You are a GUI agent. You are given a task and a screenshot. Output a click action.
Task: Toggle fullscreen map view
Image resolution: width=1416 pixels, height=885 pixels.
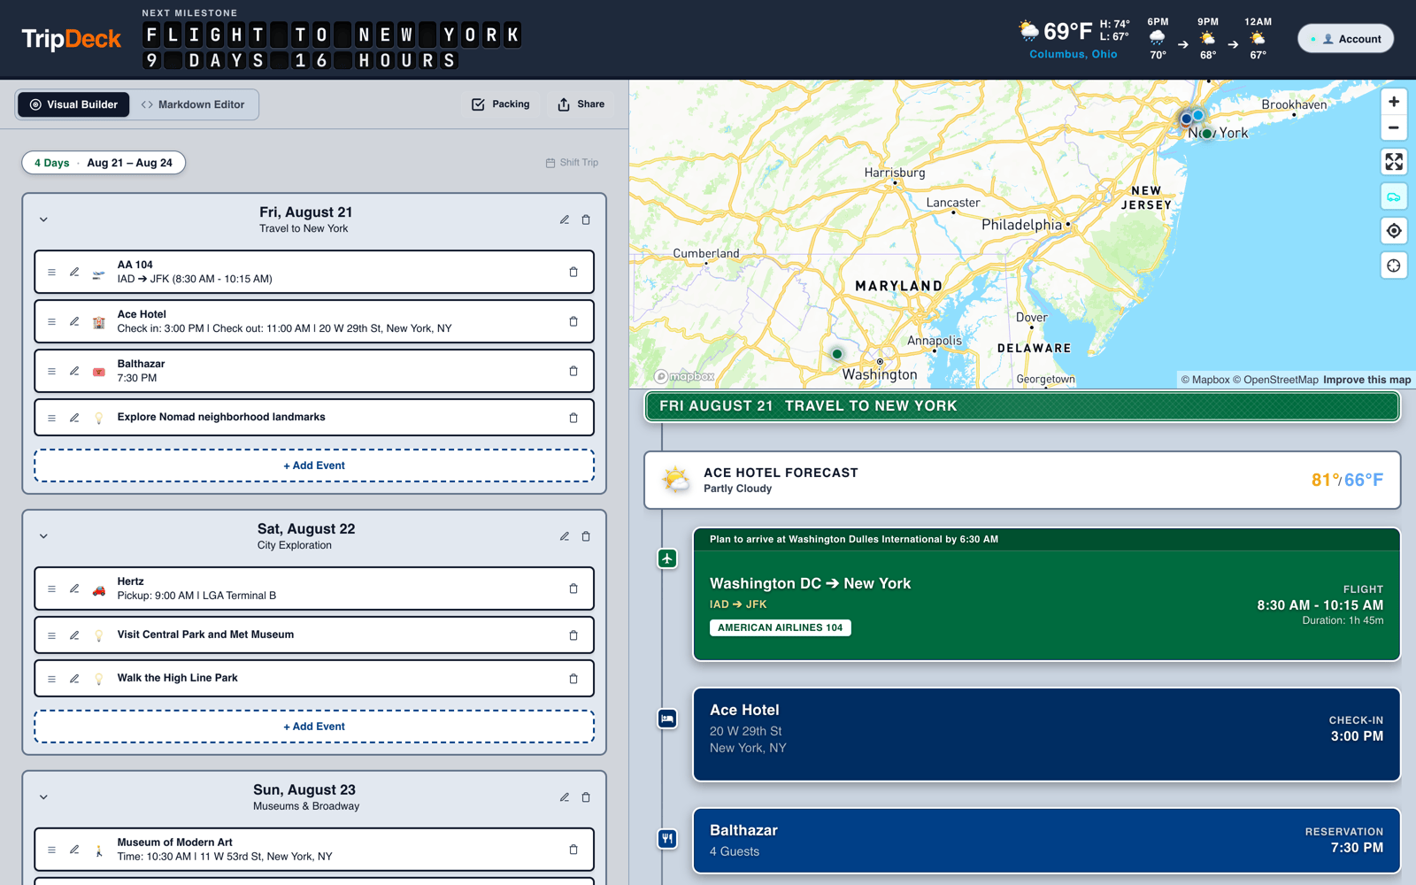coord(1394,162)
